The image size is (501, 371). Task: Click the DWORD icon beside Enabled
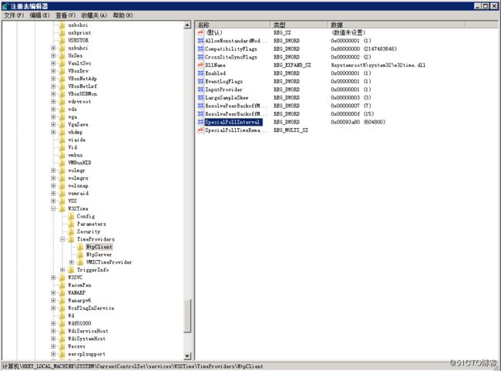(x=200, y=73)
